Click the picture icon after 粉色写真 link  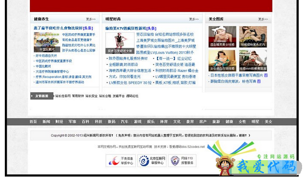pos(259,82)
